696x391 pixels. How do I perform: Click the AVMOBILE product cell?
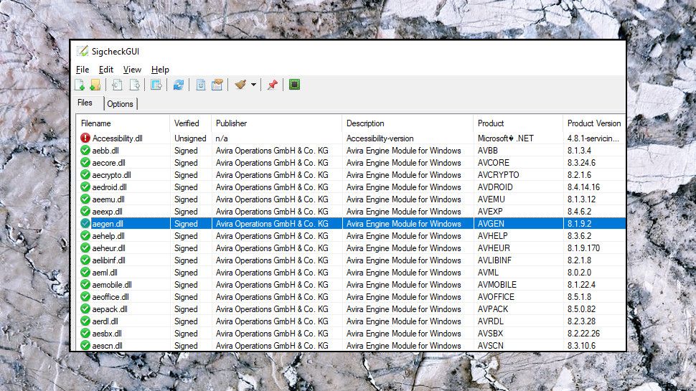point(497,285)
